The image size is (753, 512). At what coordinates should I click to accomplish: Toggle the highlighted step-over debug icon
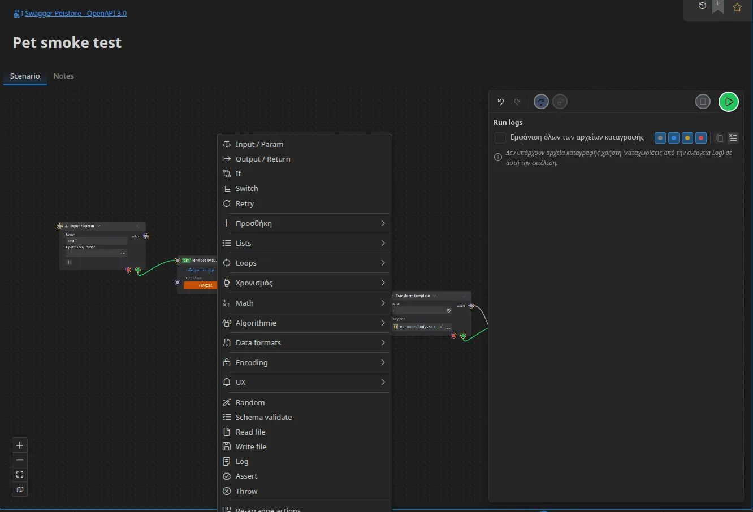(541, 102)
